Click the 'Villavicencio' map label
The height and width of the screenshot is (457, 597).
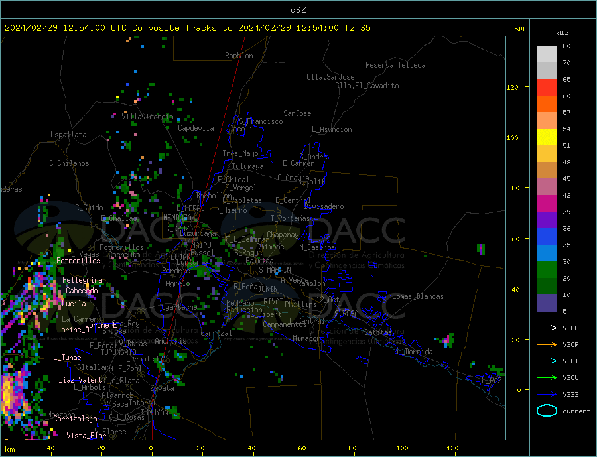coord(147,117)
